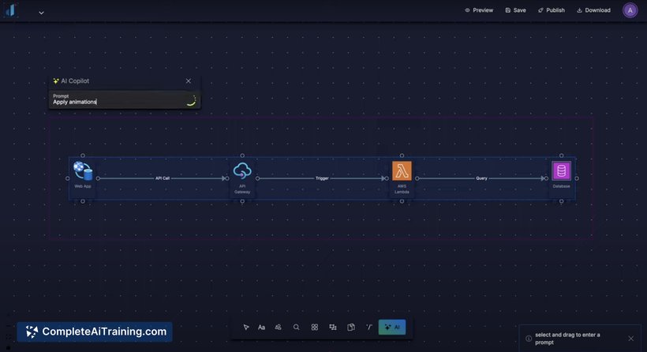Viewport: 647px width, 352px height.
Task: Click the handle below the API Gateway node
Action: point(243,201)
